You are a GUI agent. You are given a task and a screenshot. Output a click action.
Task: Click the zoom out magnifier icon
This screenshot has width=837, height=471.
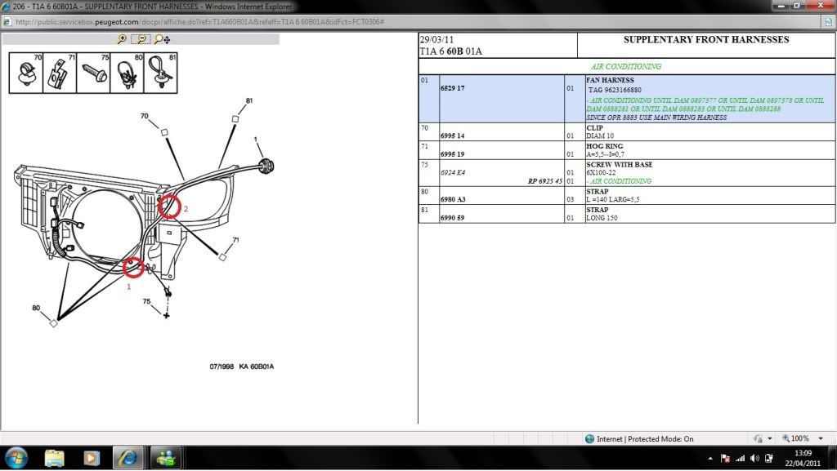[x=142, y=39]
